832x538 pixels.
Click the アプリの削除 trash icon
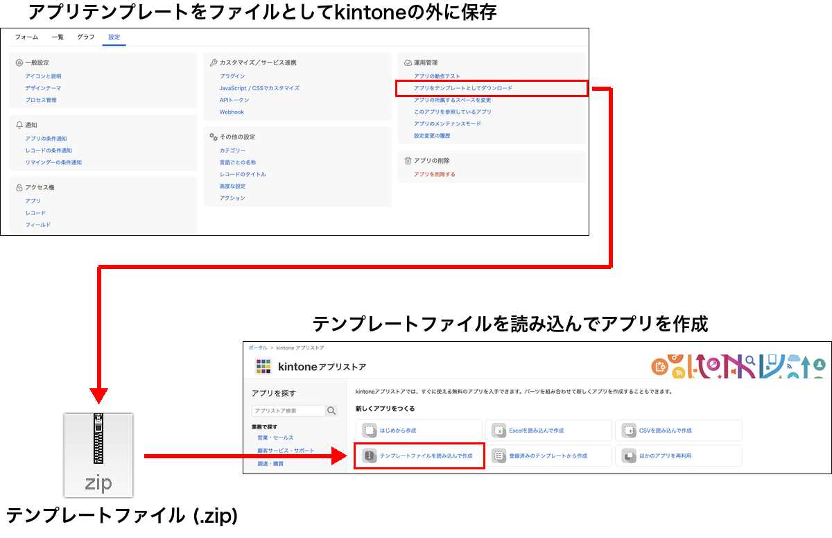(408, 160)
